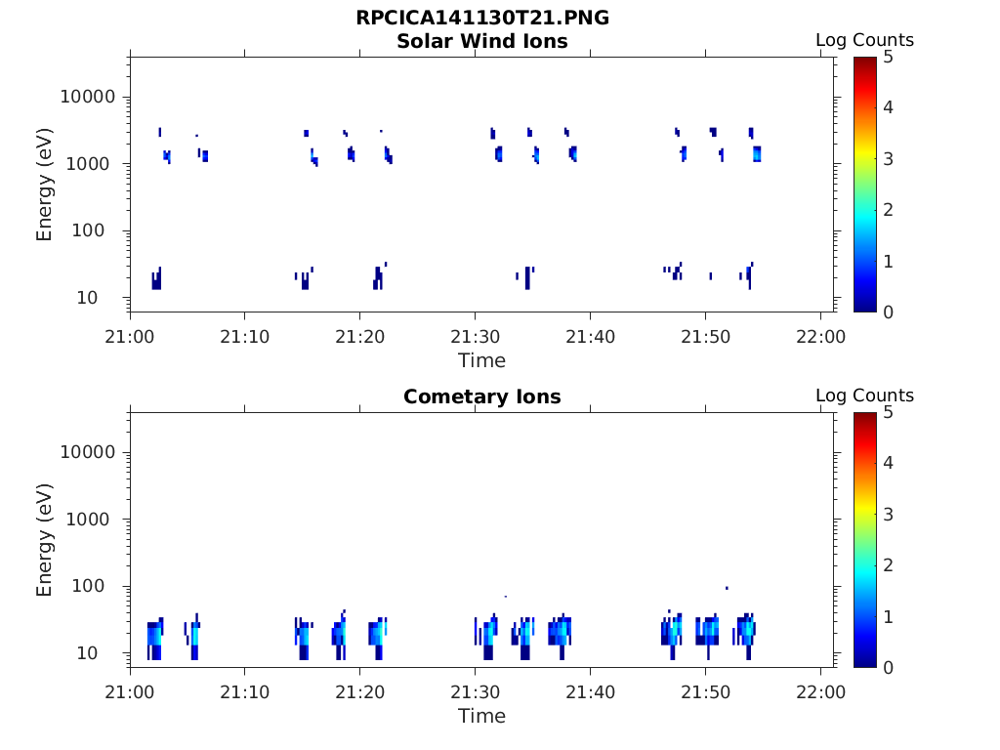
Task: Click the 4 label on Cometary colorbar
Action: 888,463
